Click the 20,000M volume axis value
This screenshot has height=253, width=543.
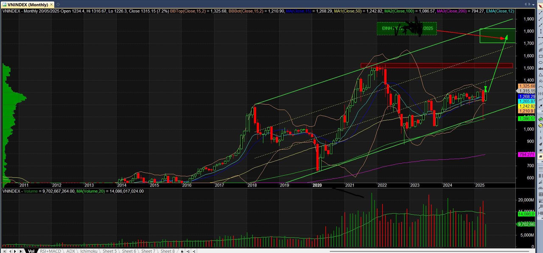(526, 200)
